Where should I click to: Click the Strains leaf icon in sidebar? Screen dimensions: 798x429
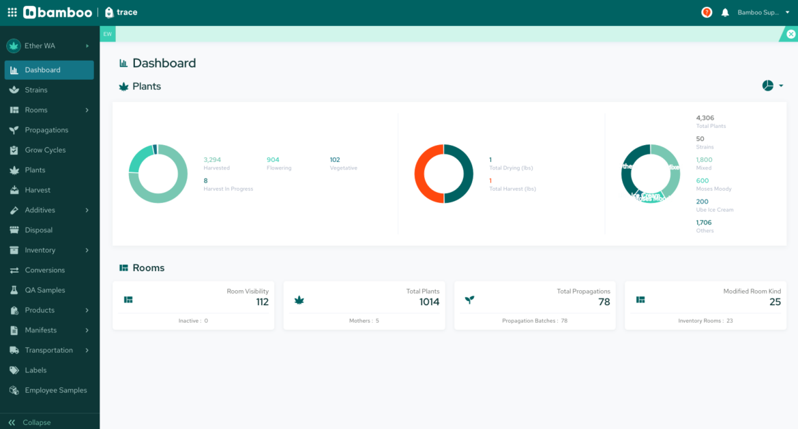(x=13, y=90)
